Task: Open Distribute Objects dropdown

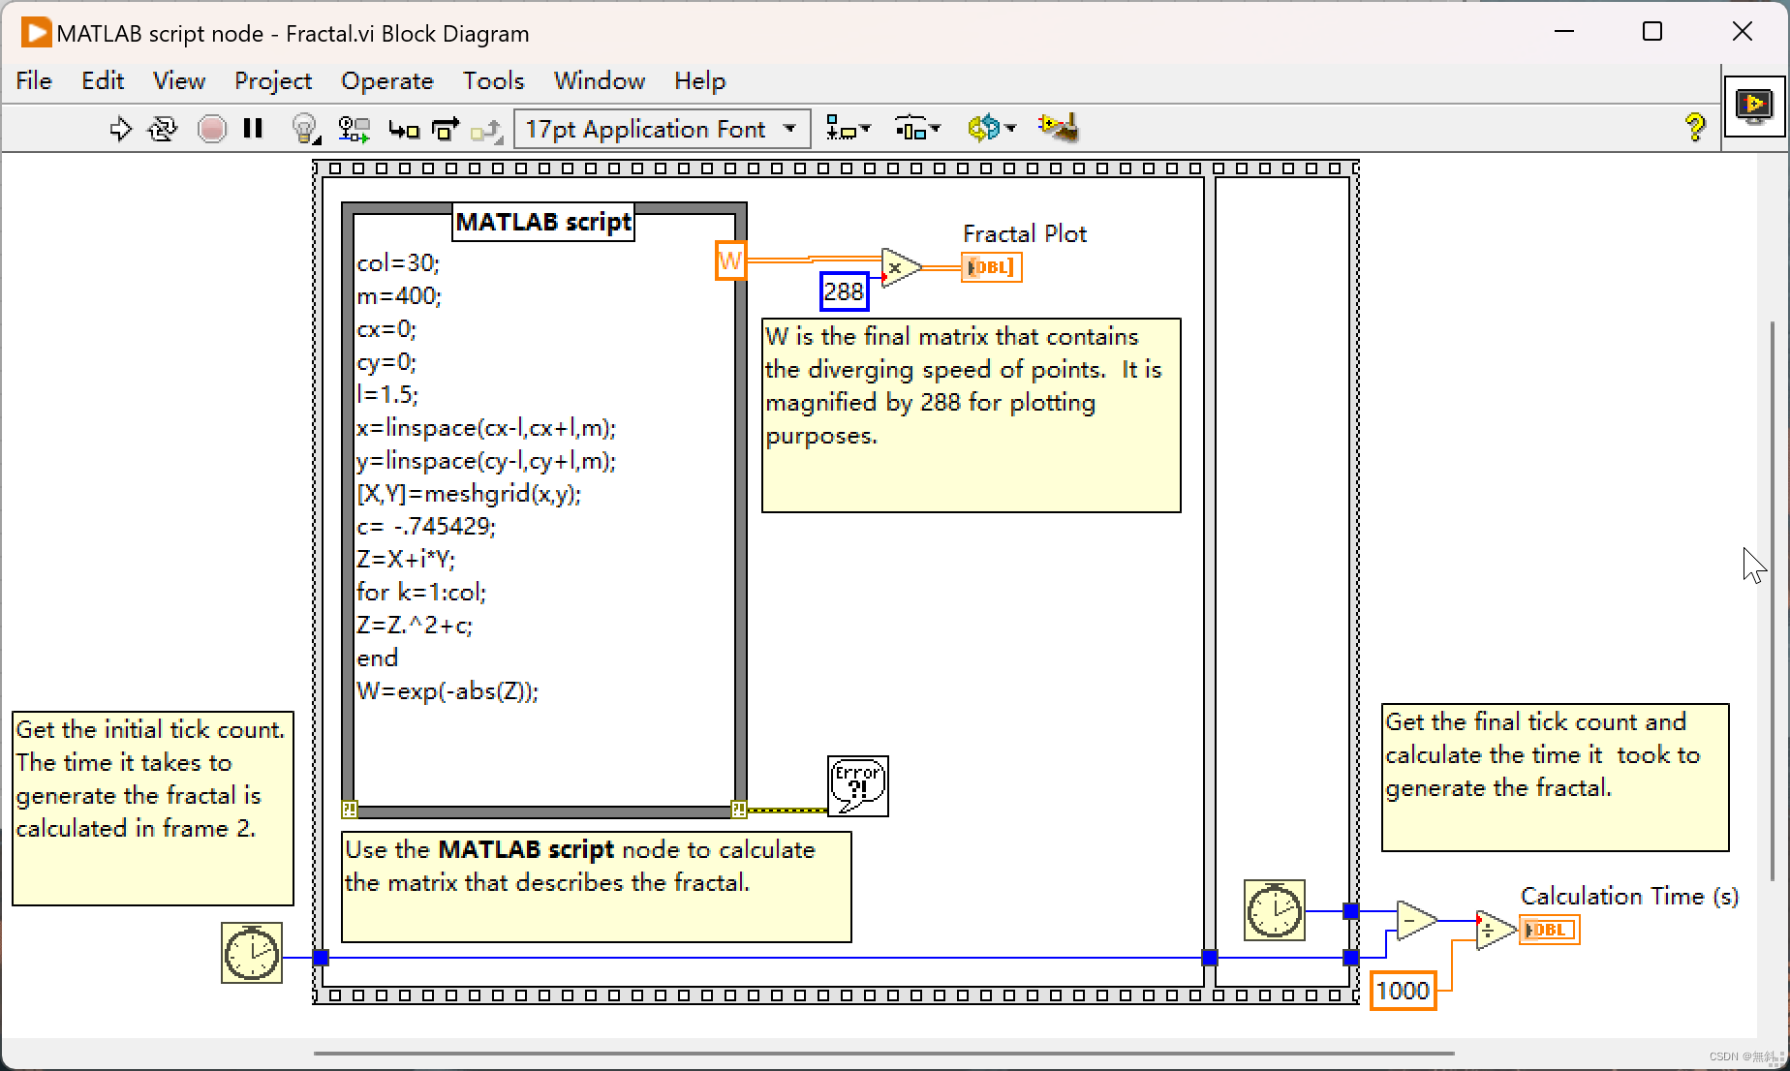Action: [917, 129]
